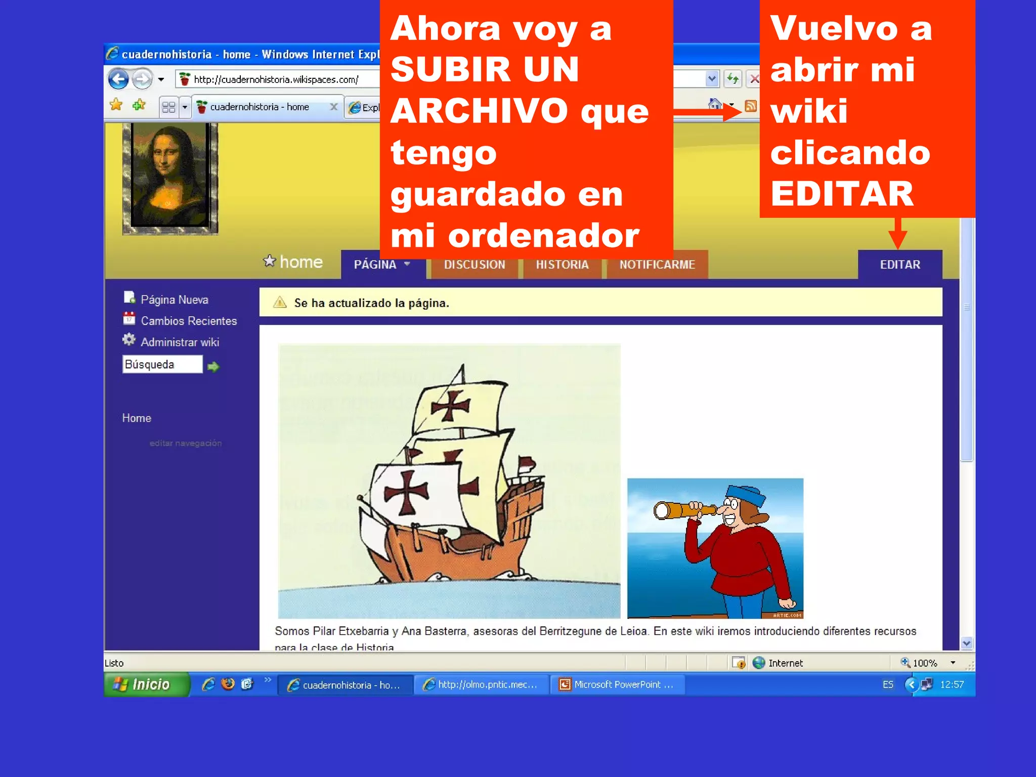The width and height of the screenshot is (1036, 777).
Task: Switch to 'Microsoft PowerPoint' taskbar button
Action: pyautogui.click(x=618, y=685)
